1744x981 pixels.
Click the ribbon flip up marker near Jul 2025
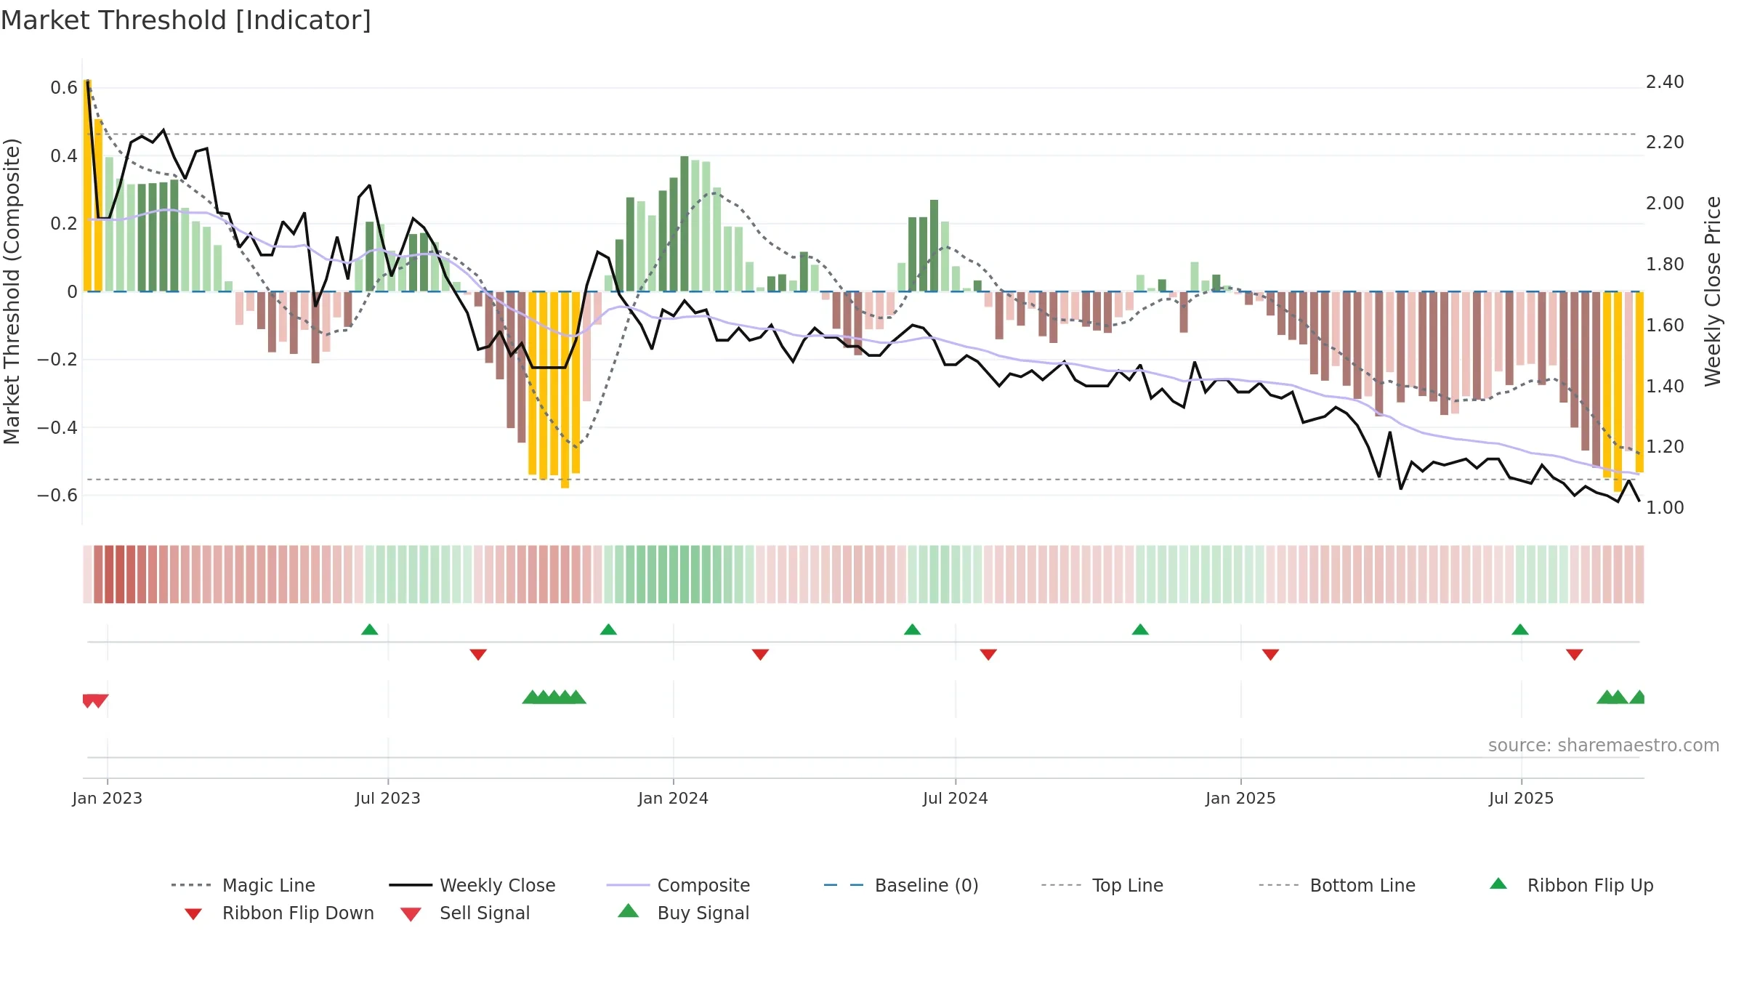coord(1520,629)
